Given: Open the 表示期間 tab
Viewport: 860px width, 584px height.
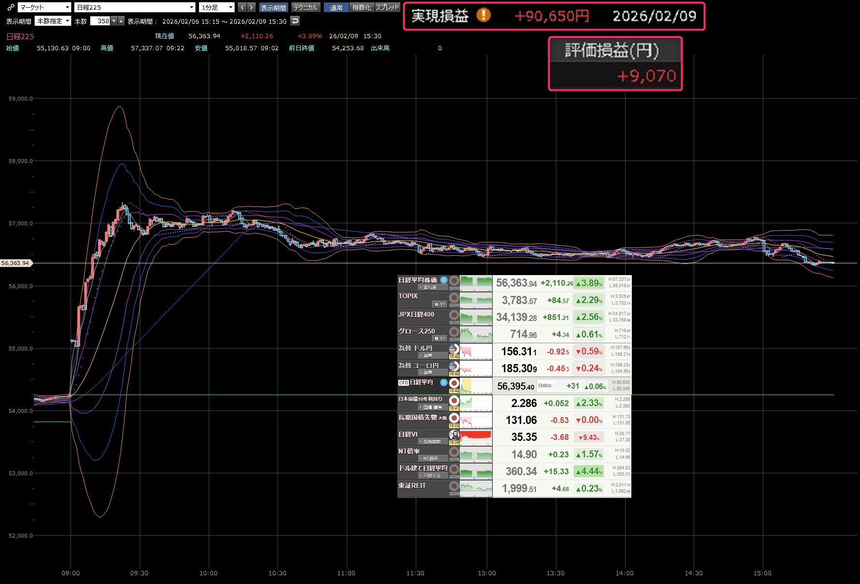Looking at the screenshot, I should pyautogui.click(x=273, y=7).
